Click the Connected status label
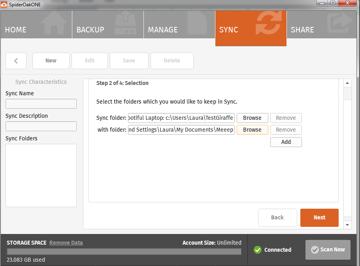360x266 pixels. (278, 250)
